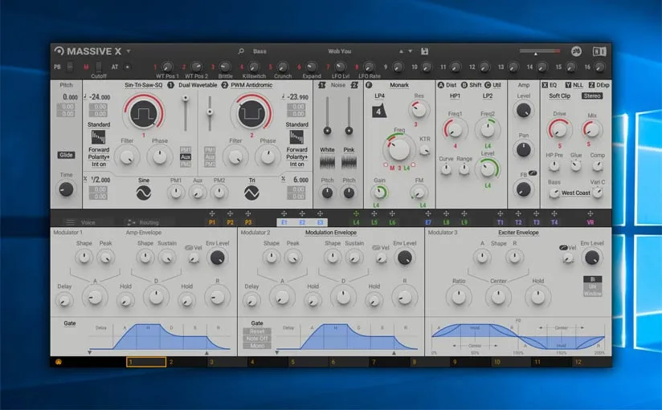Switch to the Routing tab
This screenshot has height=410, width=662.
144,222
